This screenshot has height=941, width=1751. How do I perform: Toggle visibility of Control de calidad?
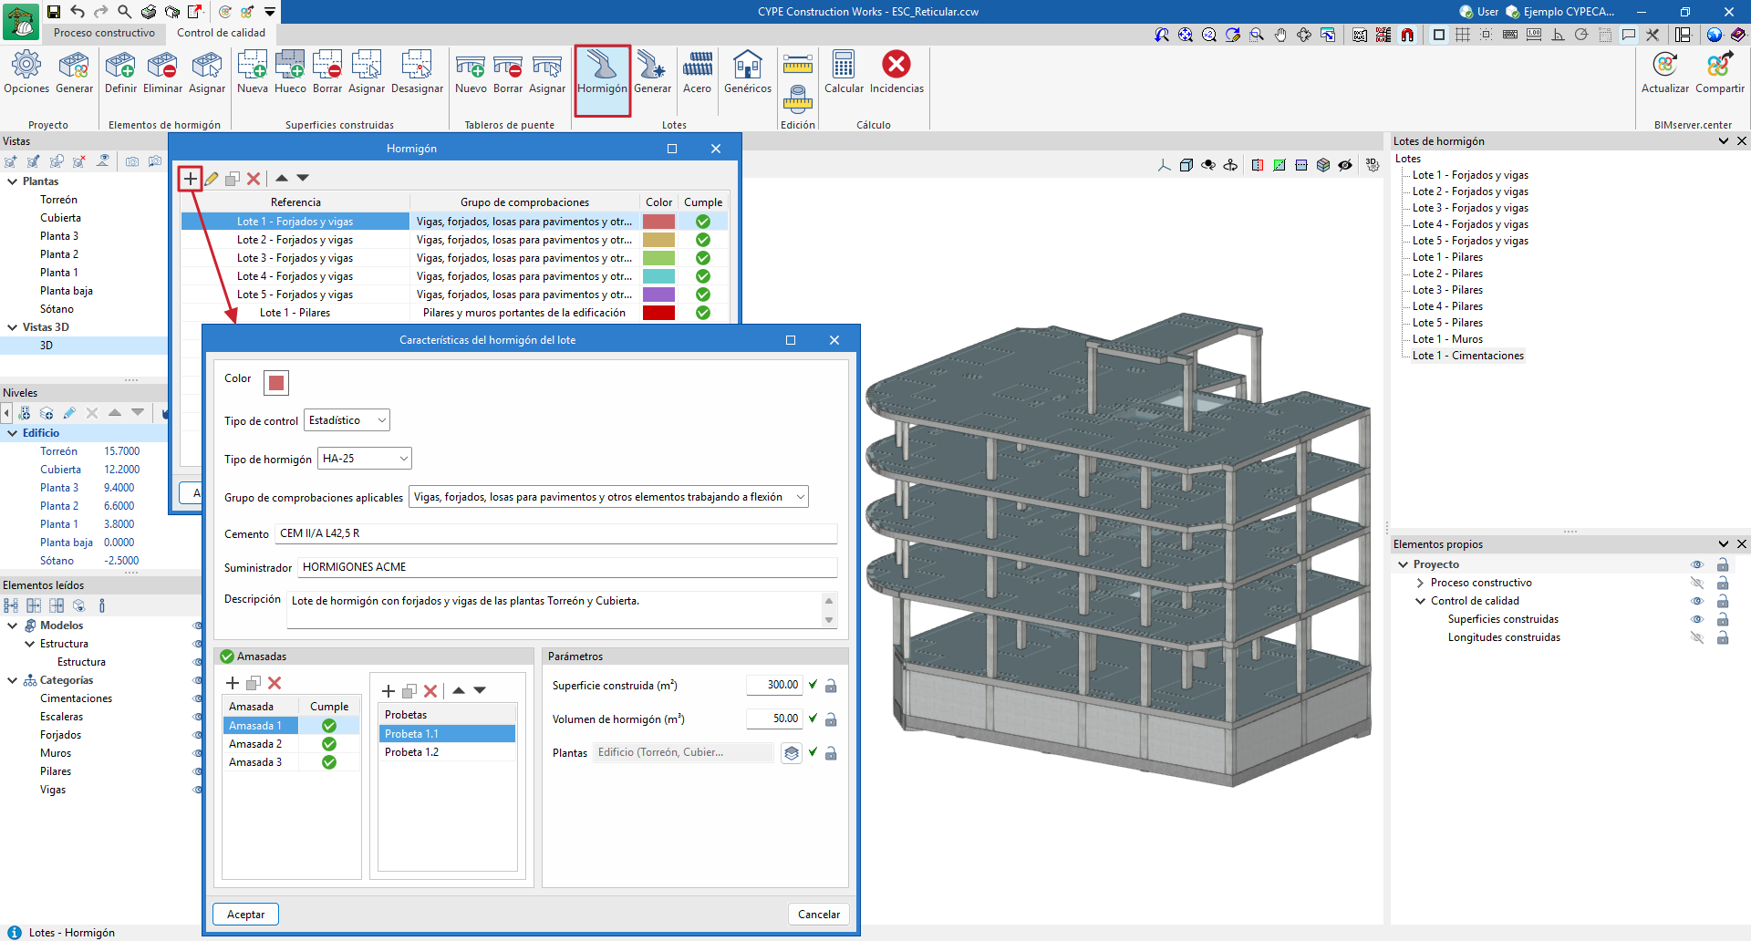pos(1696,601)
